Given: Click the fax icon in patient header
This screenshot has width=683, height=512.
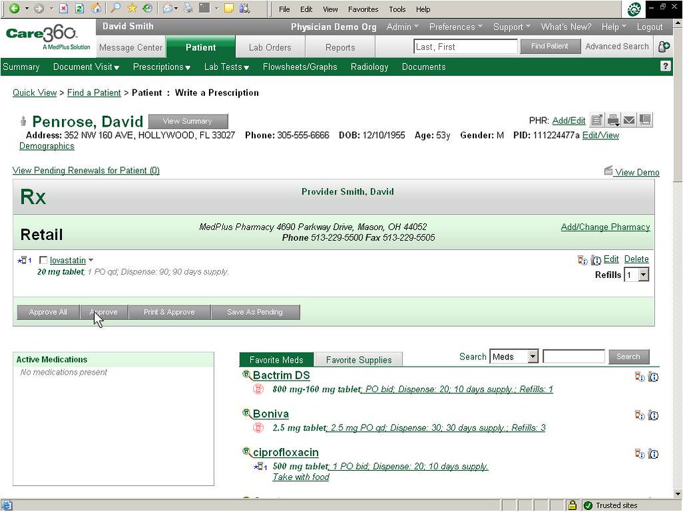Looking at the screenshot, I should coord(645,119).
